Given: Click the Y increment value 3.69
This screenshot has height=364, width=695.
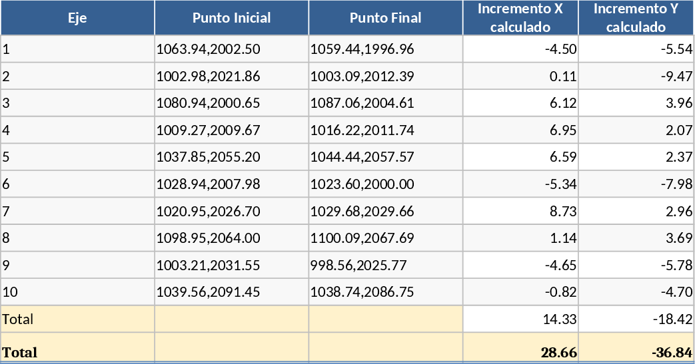Looking at the screenshot, I should tap(636, 238).
